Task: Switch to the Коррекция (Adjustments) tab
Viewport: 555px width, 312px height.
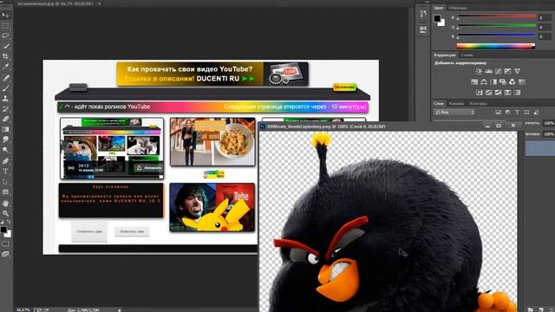Action: [x=445, y=55]
